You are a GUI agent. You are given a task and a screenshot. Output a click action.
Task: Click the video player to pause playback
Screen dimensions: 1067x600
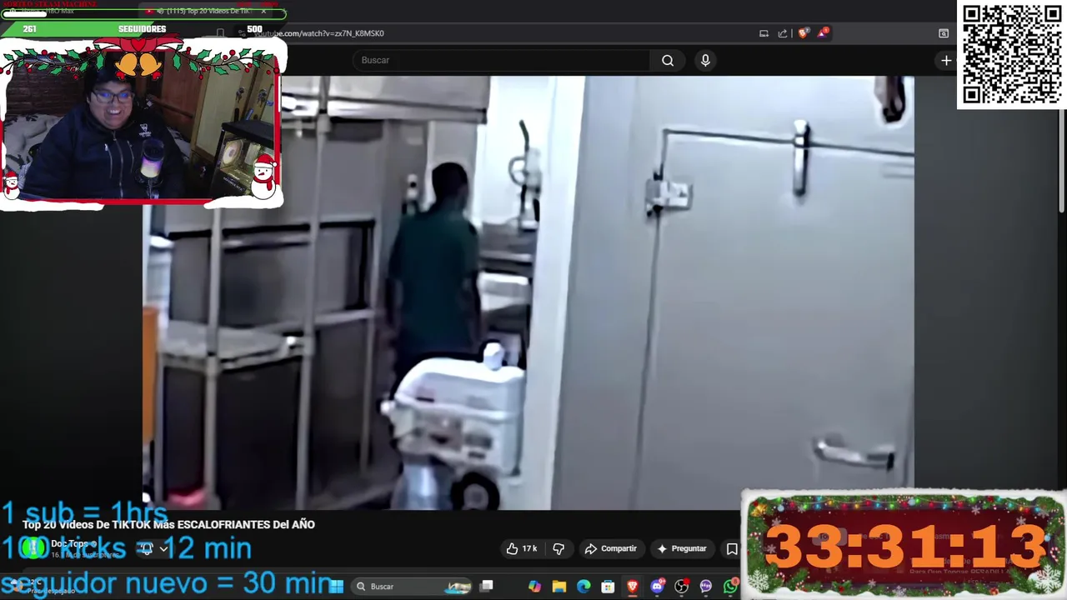point(528,292)
